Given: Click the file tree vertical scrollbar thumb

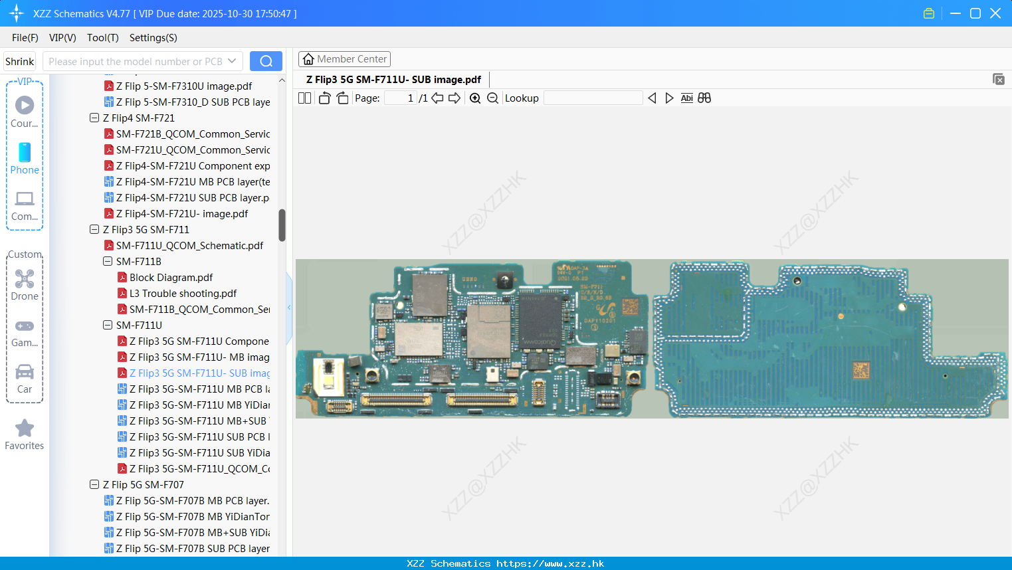Looking at the screenshot, I should [x=282, y=225].
